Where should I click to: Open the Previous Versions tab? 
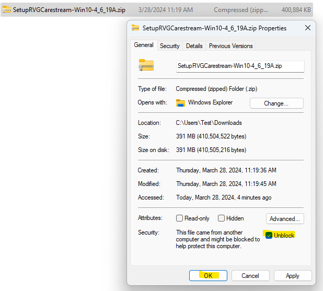tap(230, 46)
